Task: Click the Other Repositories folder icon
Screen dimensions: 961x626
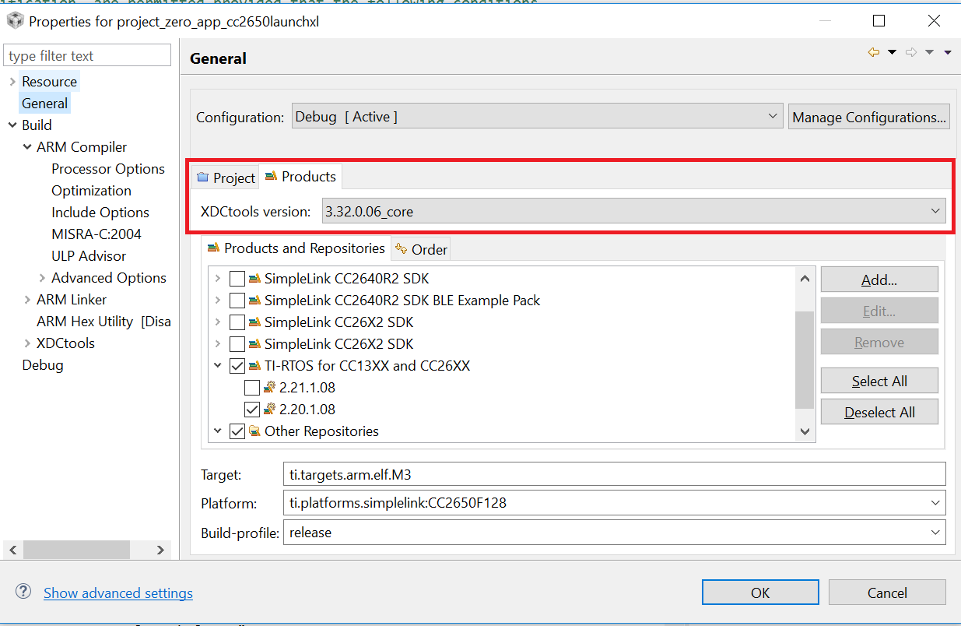Action: click(x=254, y=431)
